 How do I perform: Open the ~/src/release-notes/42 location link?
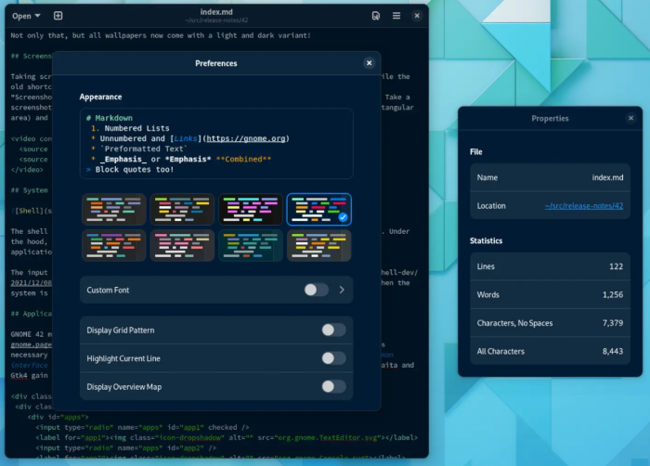pyautogui.click(x=582, y=206)
